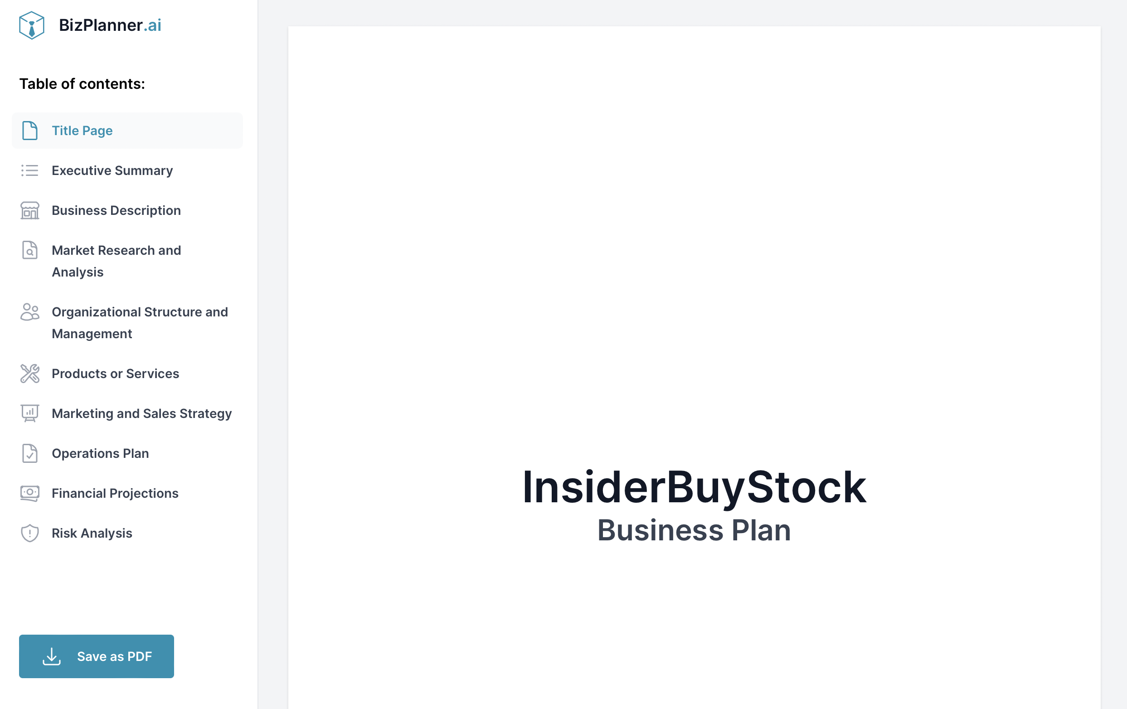Click the Products or Services tools icon

click(x=30, y=374)
